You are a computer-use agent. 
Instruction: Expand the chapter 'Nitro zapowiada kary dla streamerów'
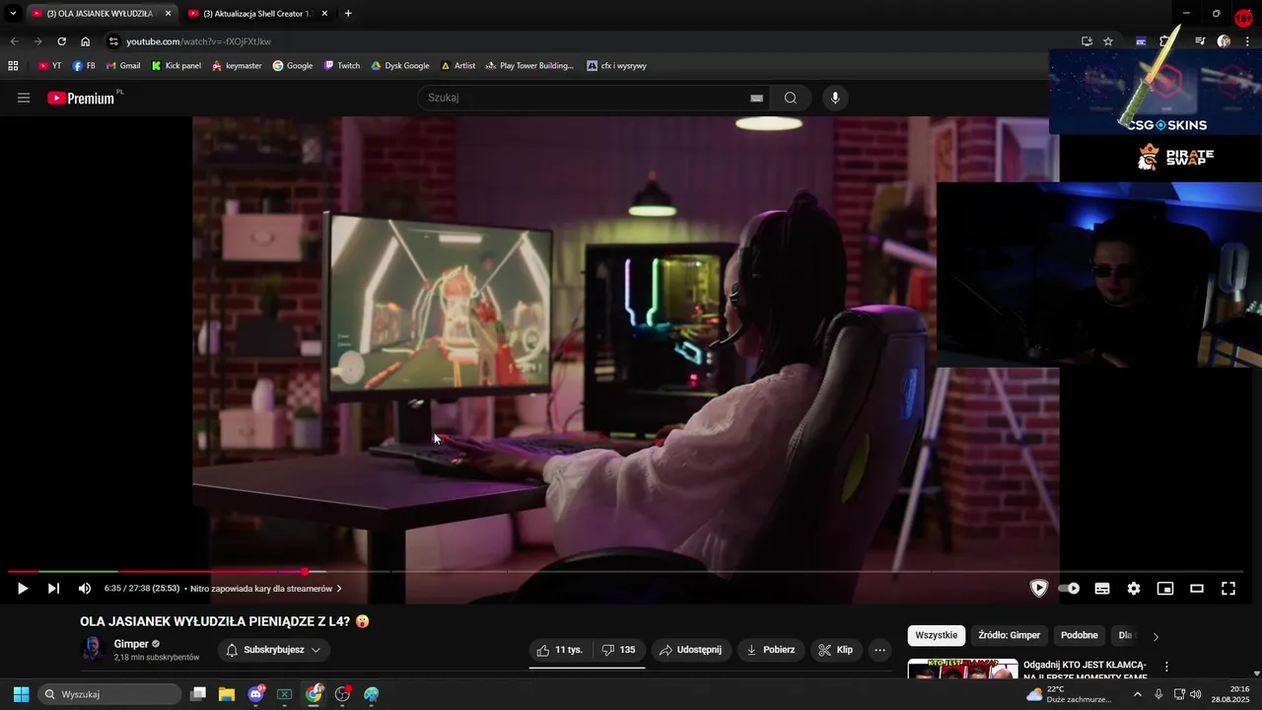[266, 589]
